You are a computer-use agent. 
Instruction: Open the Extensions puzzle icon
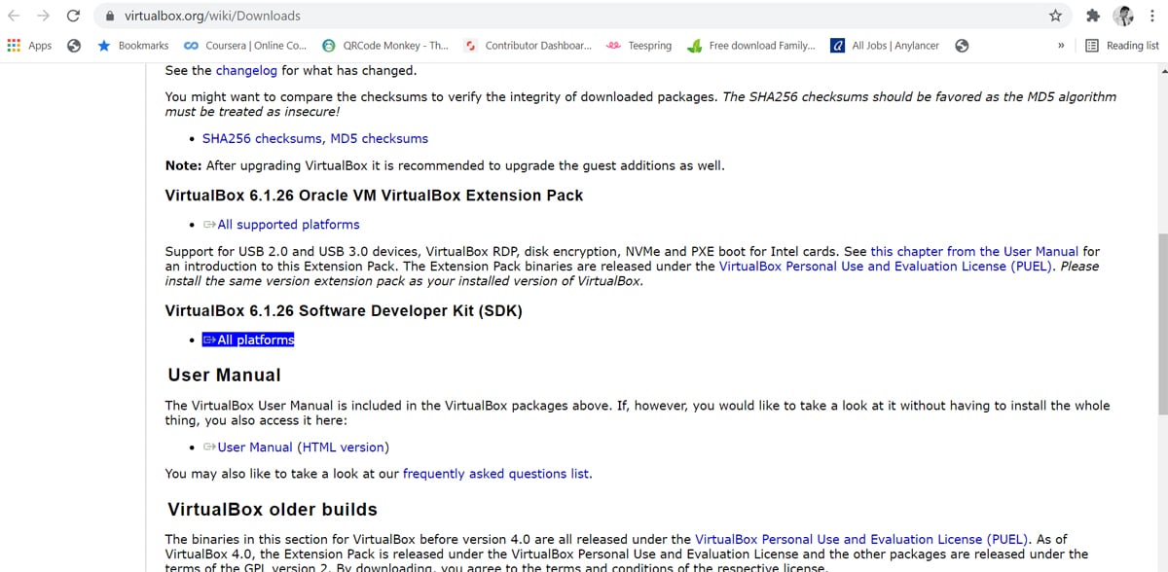click(x=1093, y=16)
